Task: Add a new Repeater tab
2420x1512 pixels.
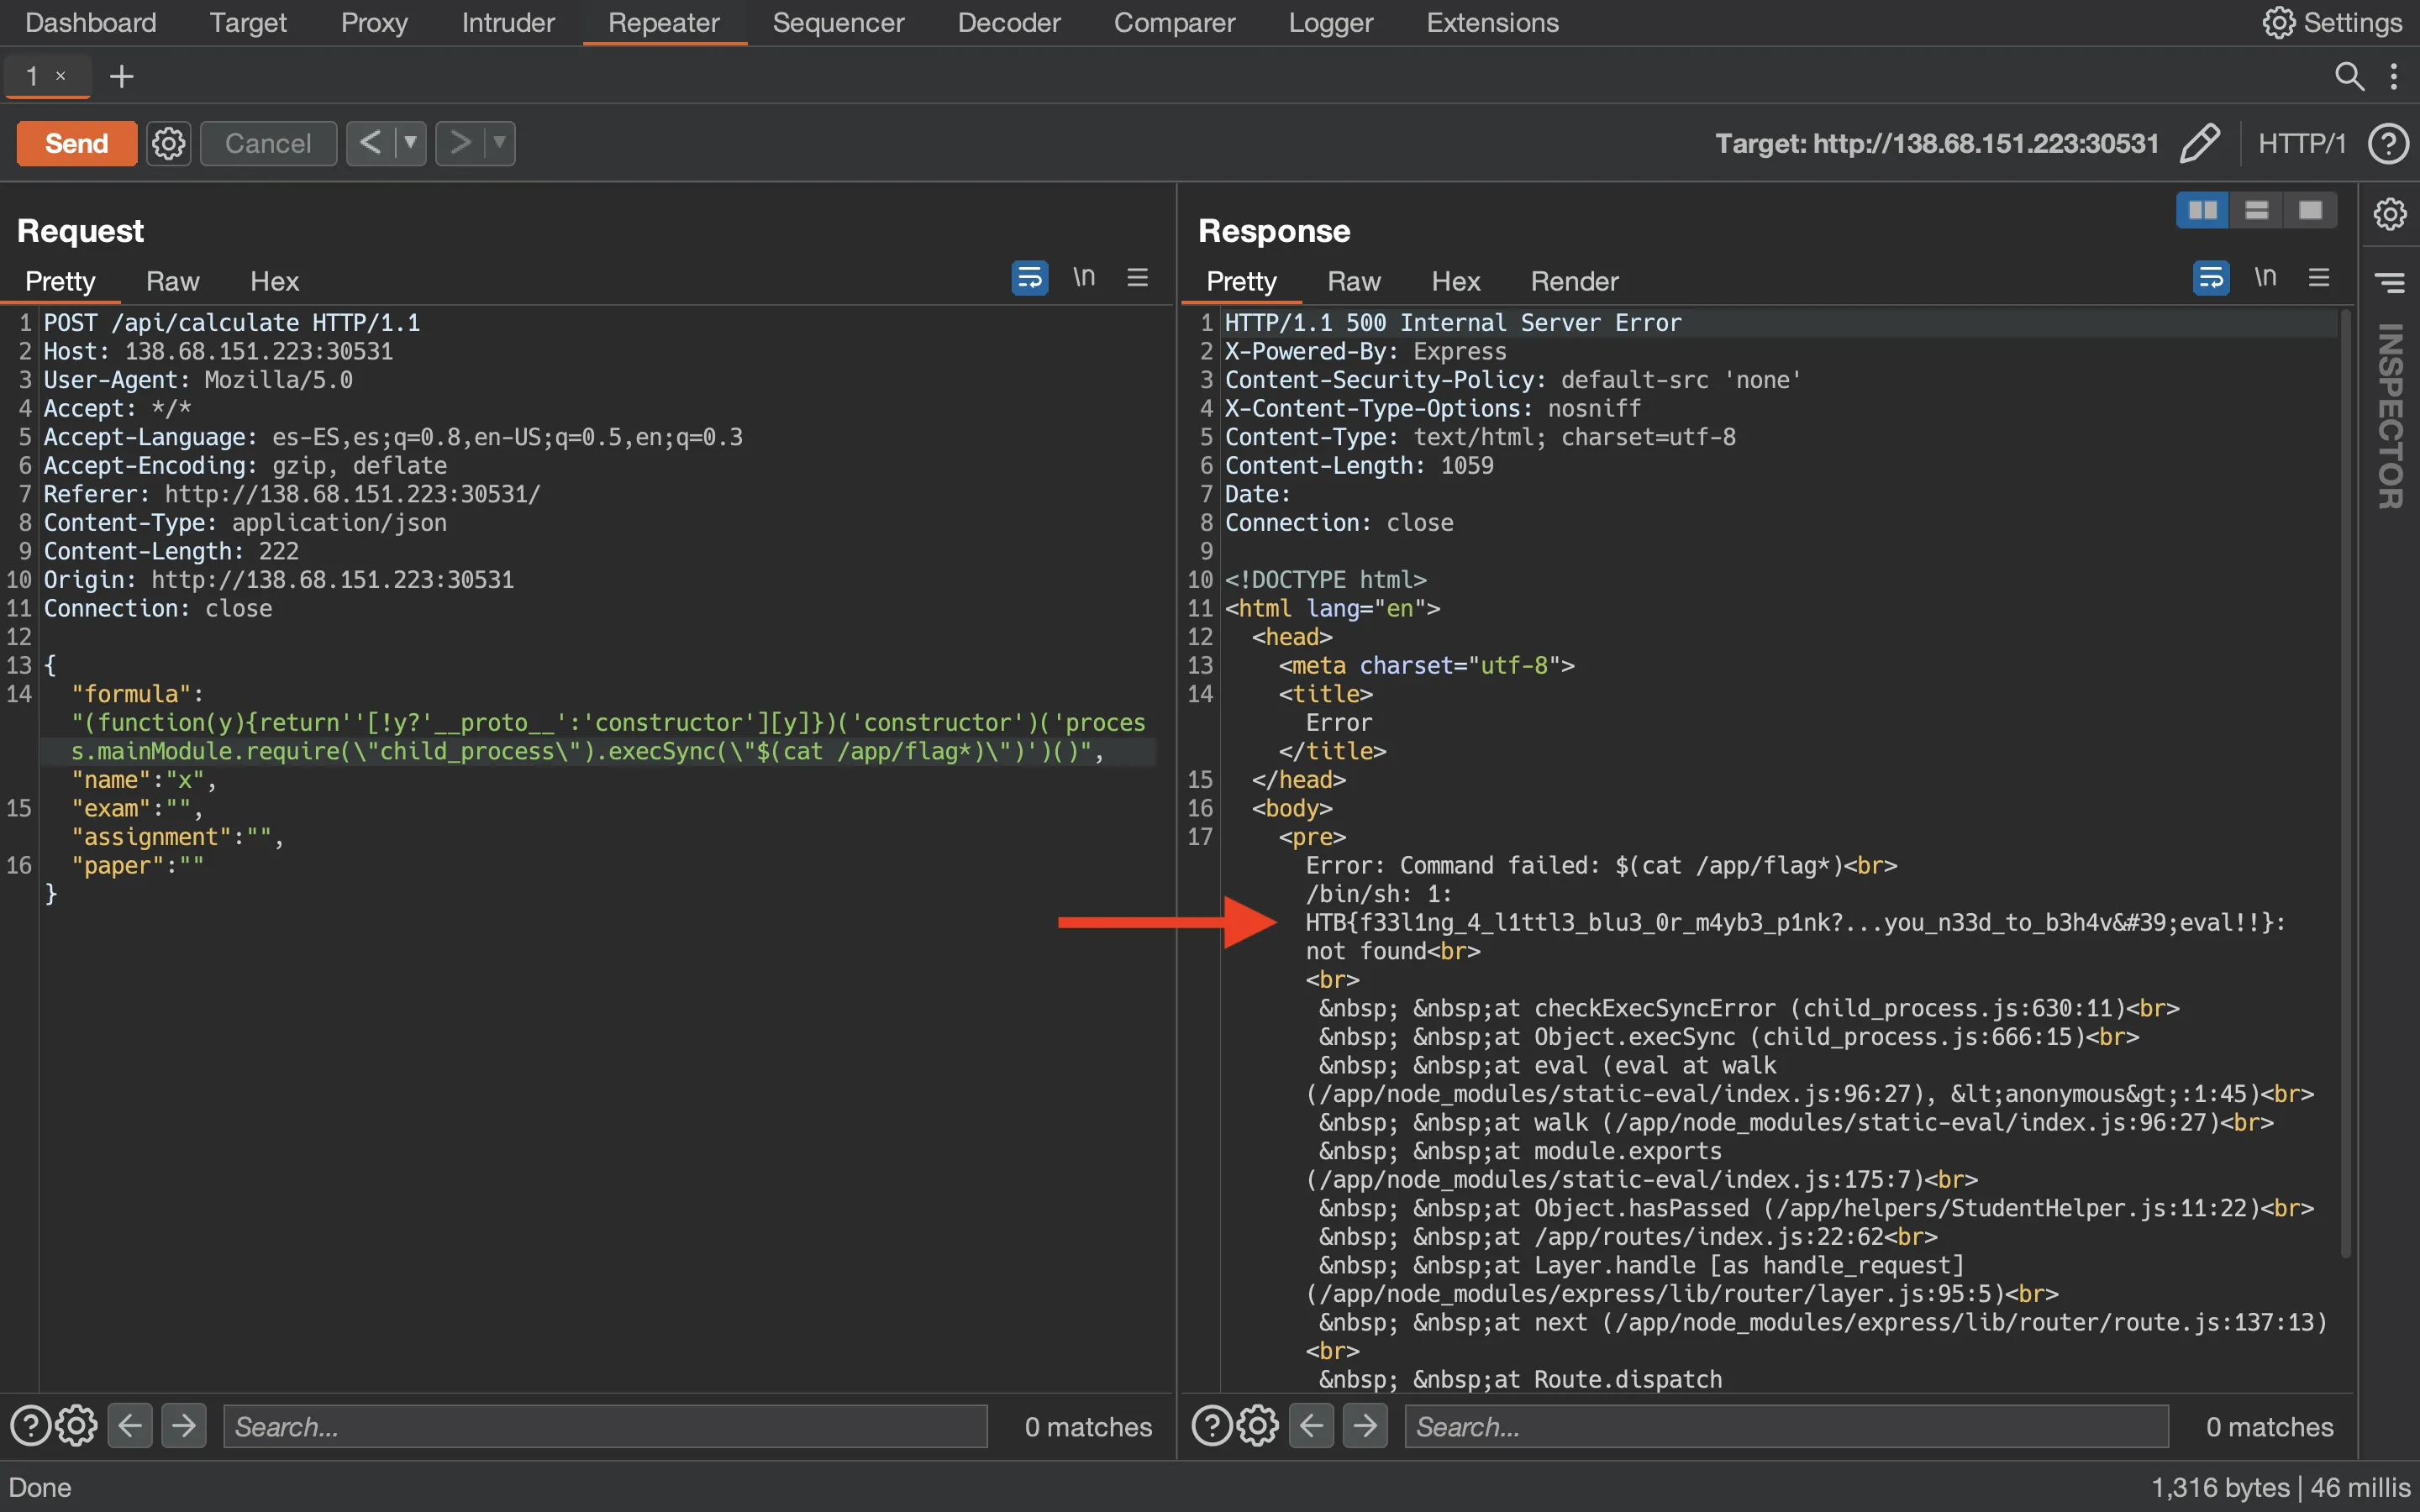Action: tap(122, 76)
